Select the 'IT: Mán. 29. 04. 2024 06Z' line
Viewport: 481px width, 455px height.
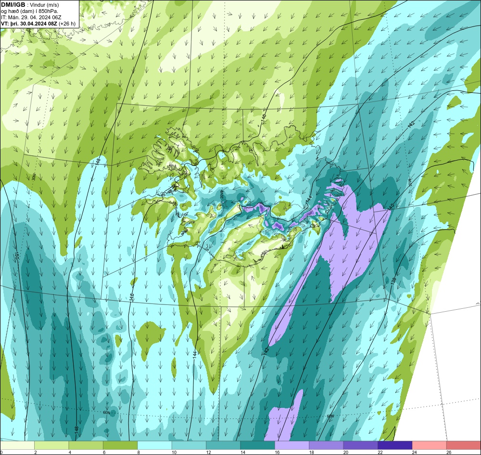[31, 17]
